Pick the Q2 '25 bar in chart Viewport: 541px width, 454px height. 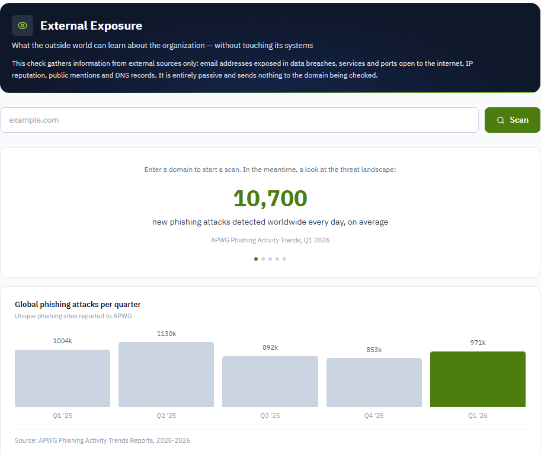pos(167,375)
